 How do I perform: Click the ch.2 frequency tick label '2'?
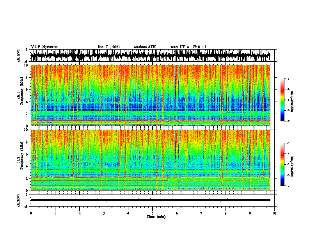click(27, 178)
